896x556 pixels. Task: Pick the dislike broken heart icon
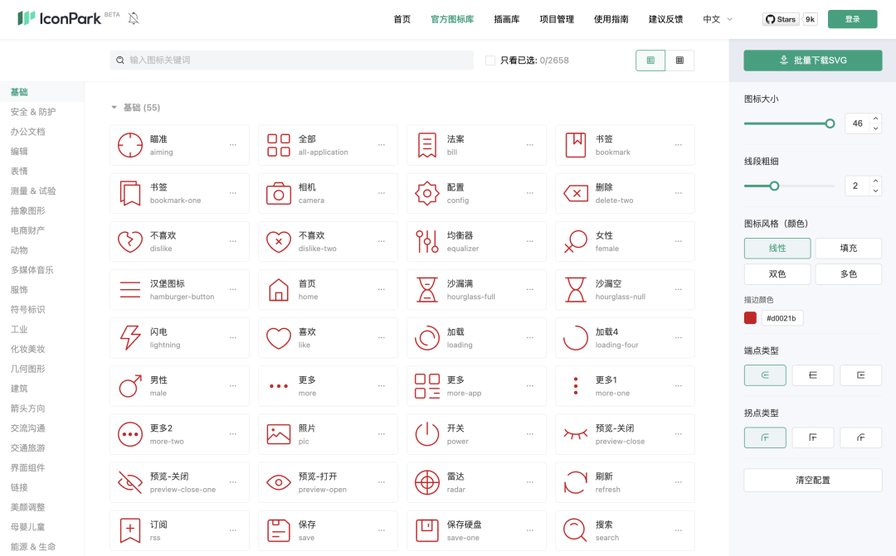pyautogui.click(x=129, y=241)
